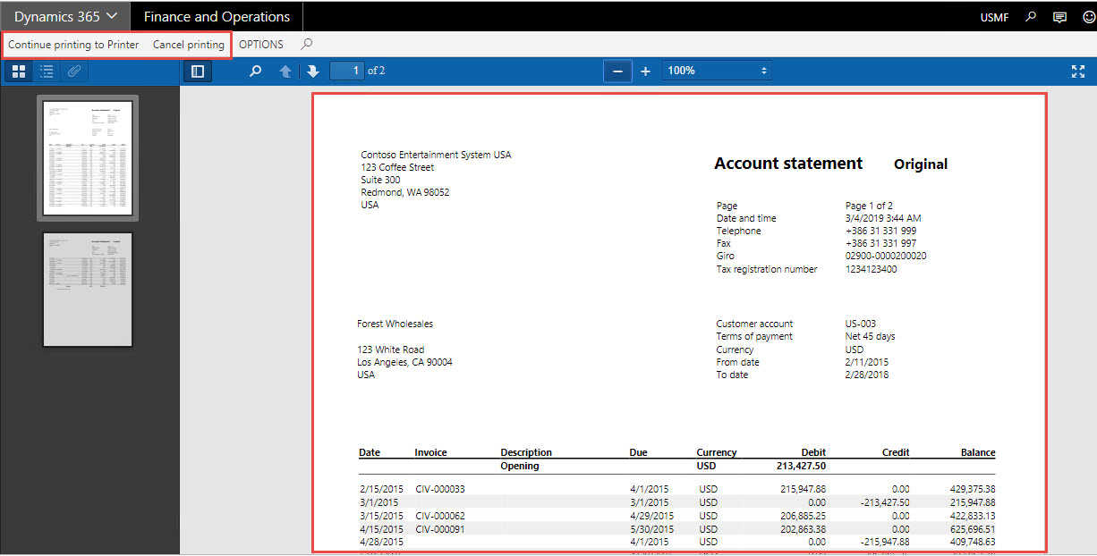Open the OPTIONS menu
This screenshot has width=1097, height=556.
261,45
